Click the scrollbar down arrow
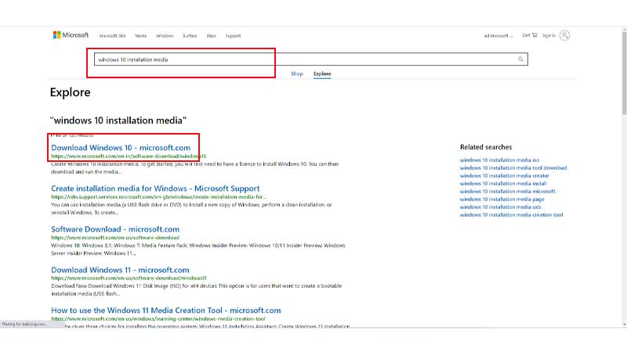The height and width of the screenshot is (352, 627). [624, 325]
